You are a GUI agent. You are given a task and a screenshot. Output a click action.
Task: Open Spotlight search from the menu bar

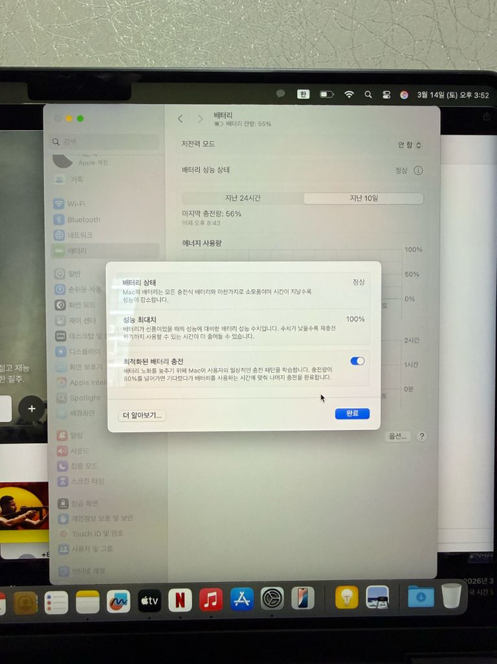368,94
